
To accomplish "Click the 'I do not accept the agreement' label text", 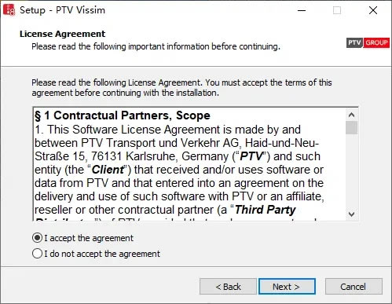I will pyautogui.click(x=102, y=254).
